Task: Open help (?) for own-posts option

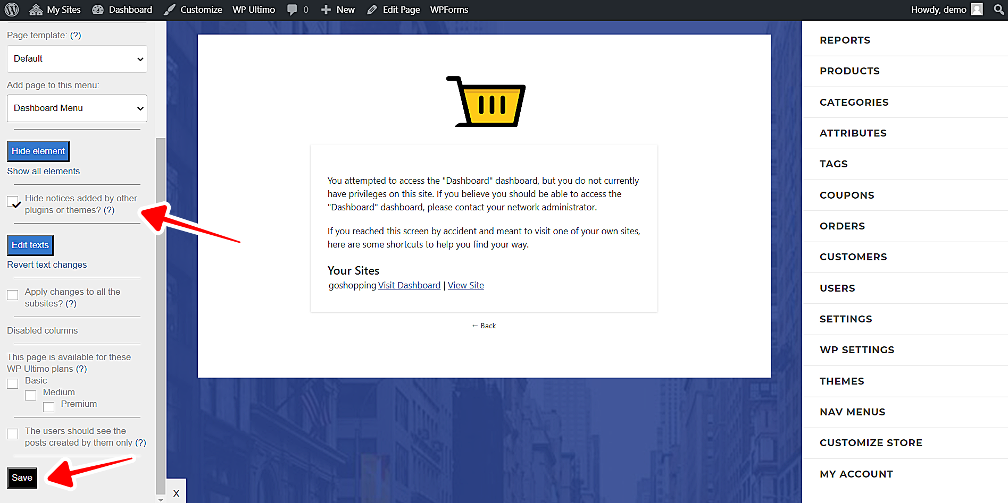Action: [x=140, y=442]
